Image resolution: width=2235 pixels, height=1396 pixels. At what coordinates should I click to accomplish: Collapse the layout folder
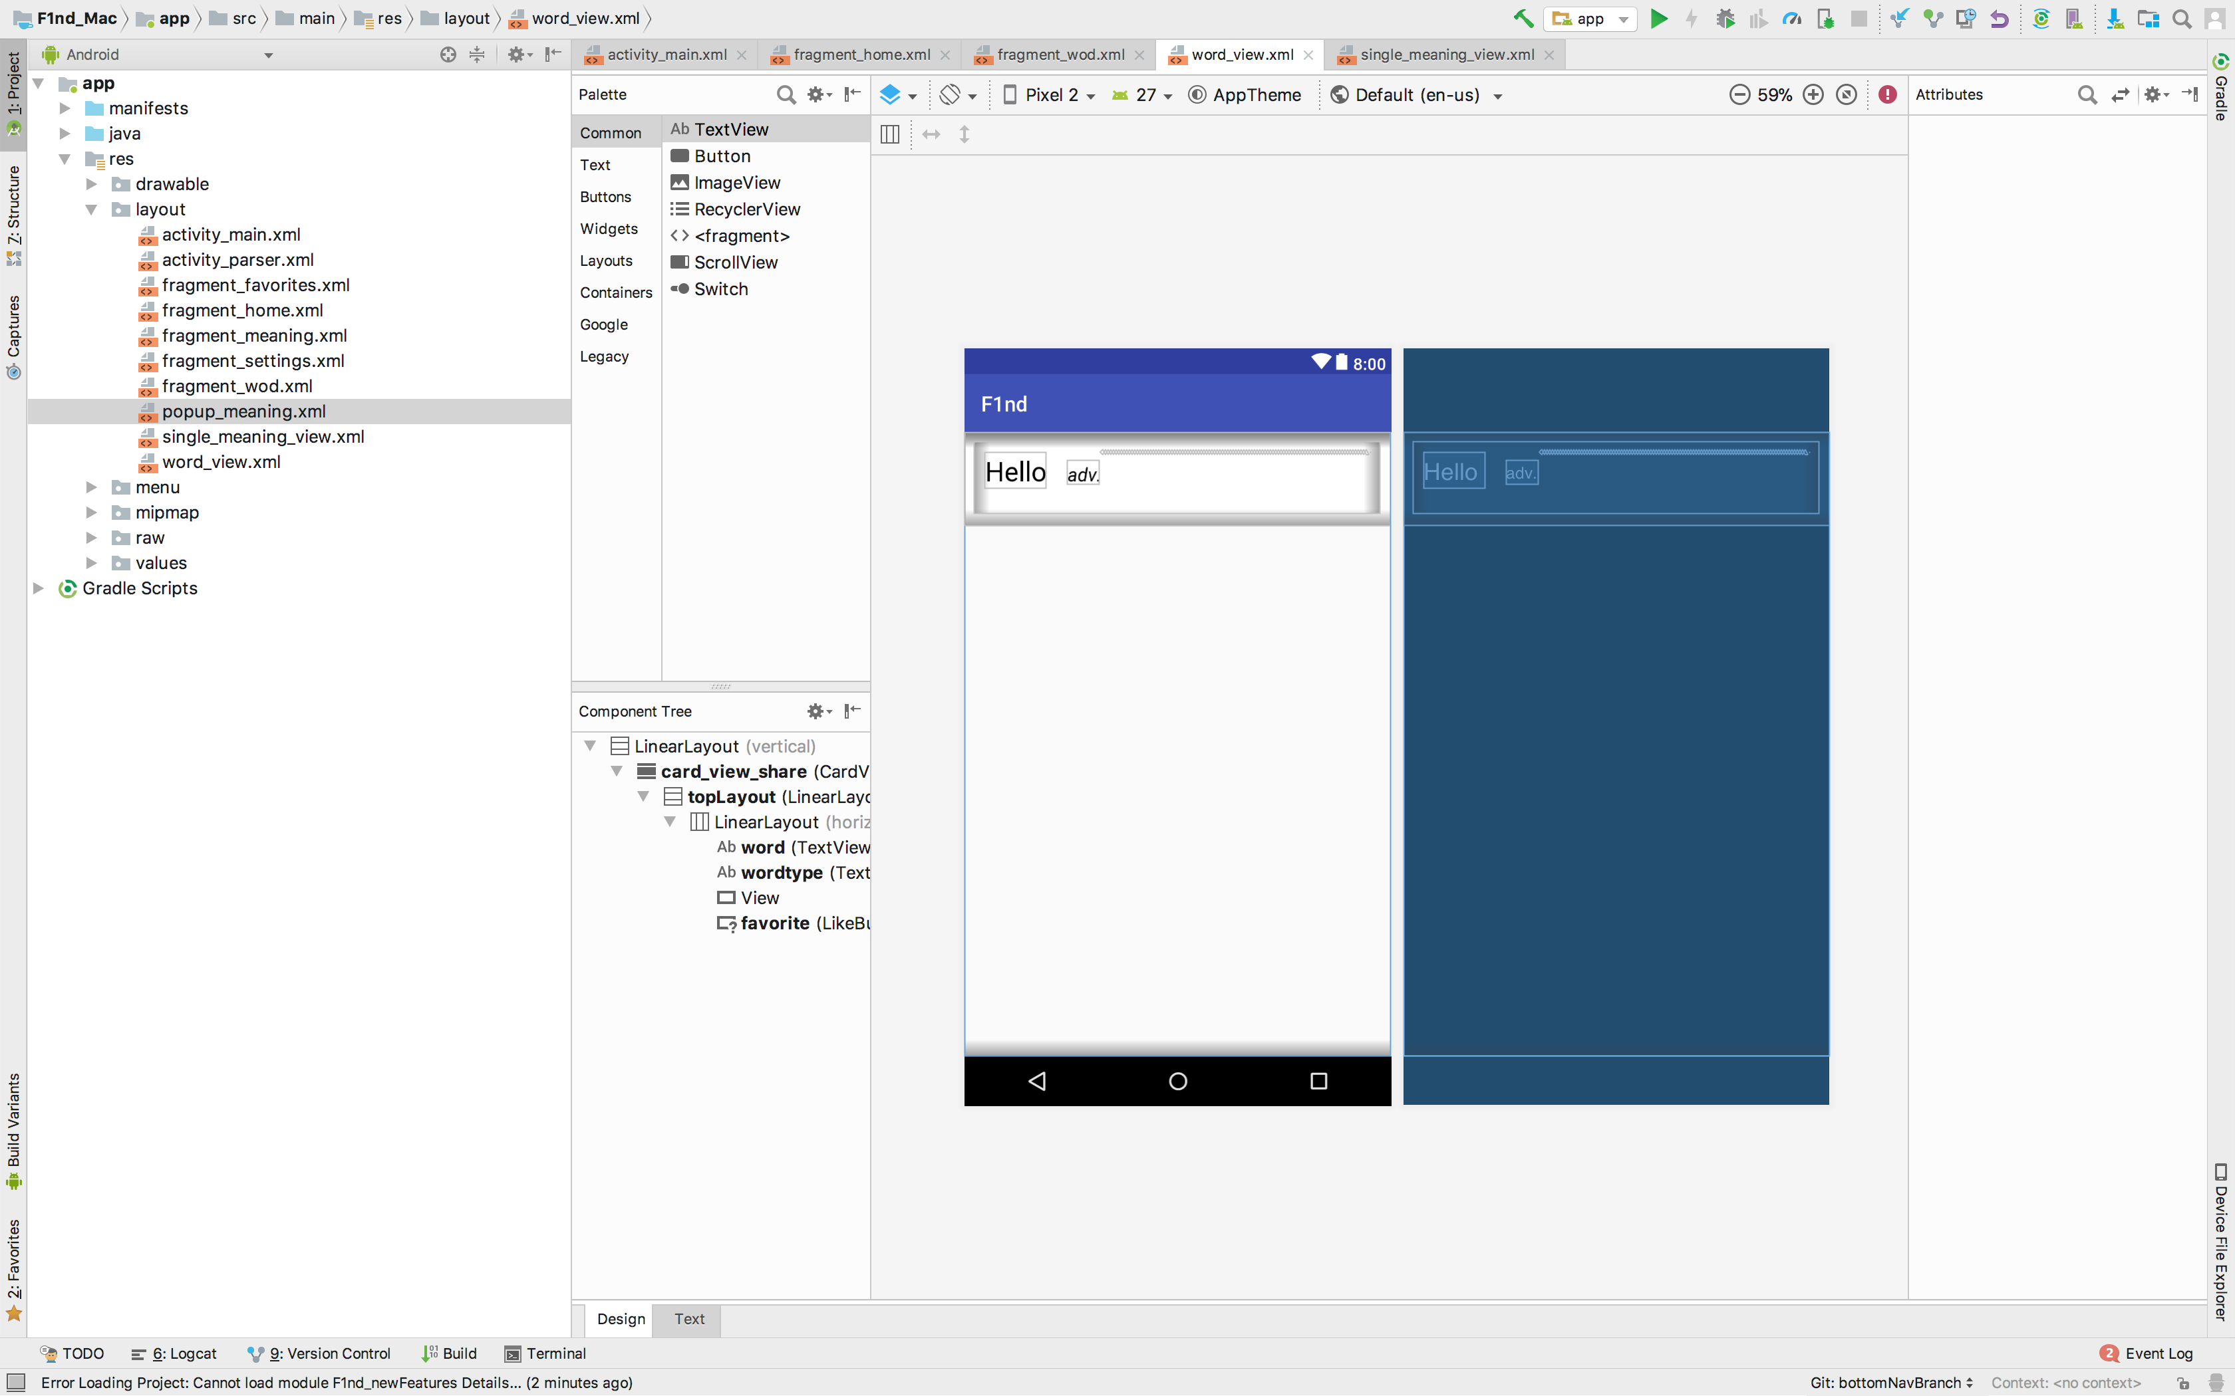tap(91, 209)
